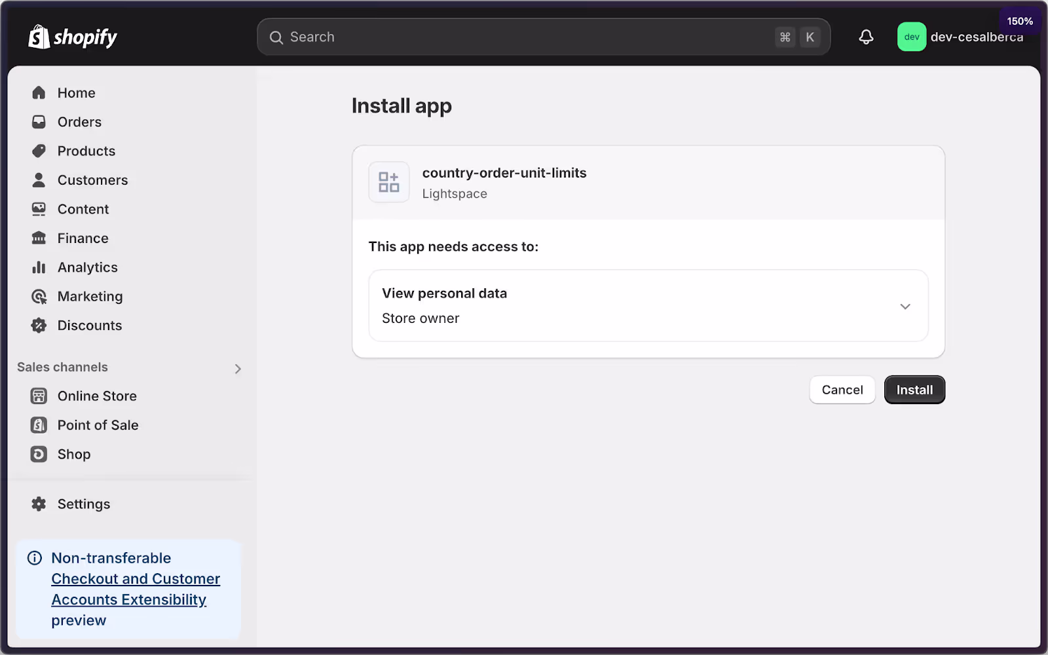
Task: Open the Shop channel link
Action: click(74, 455)
